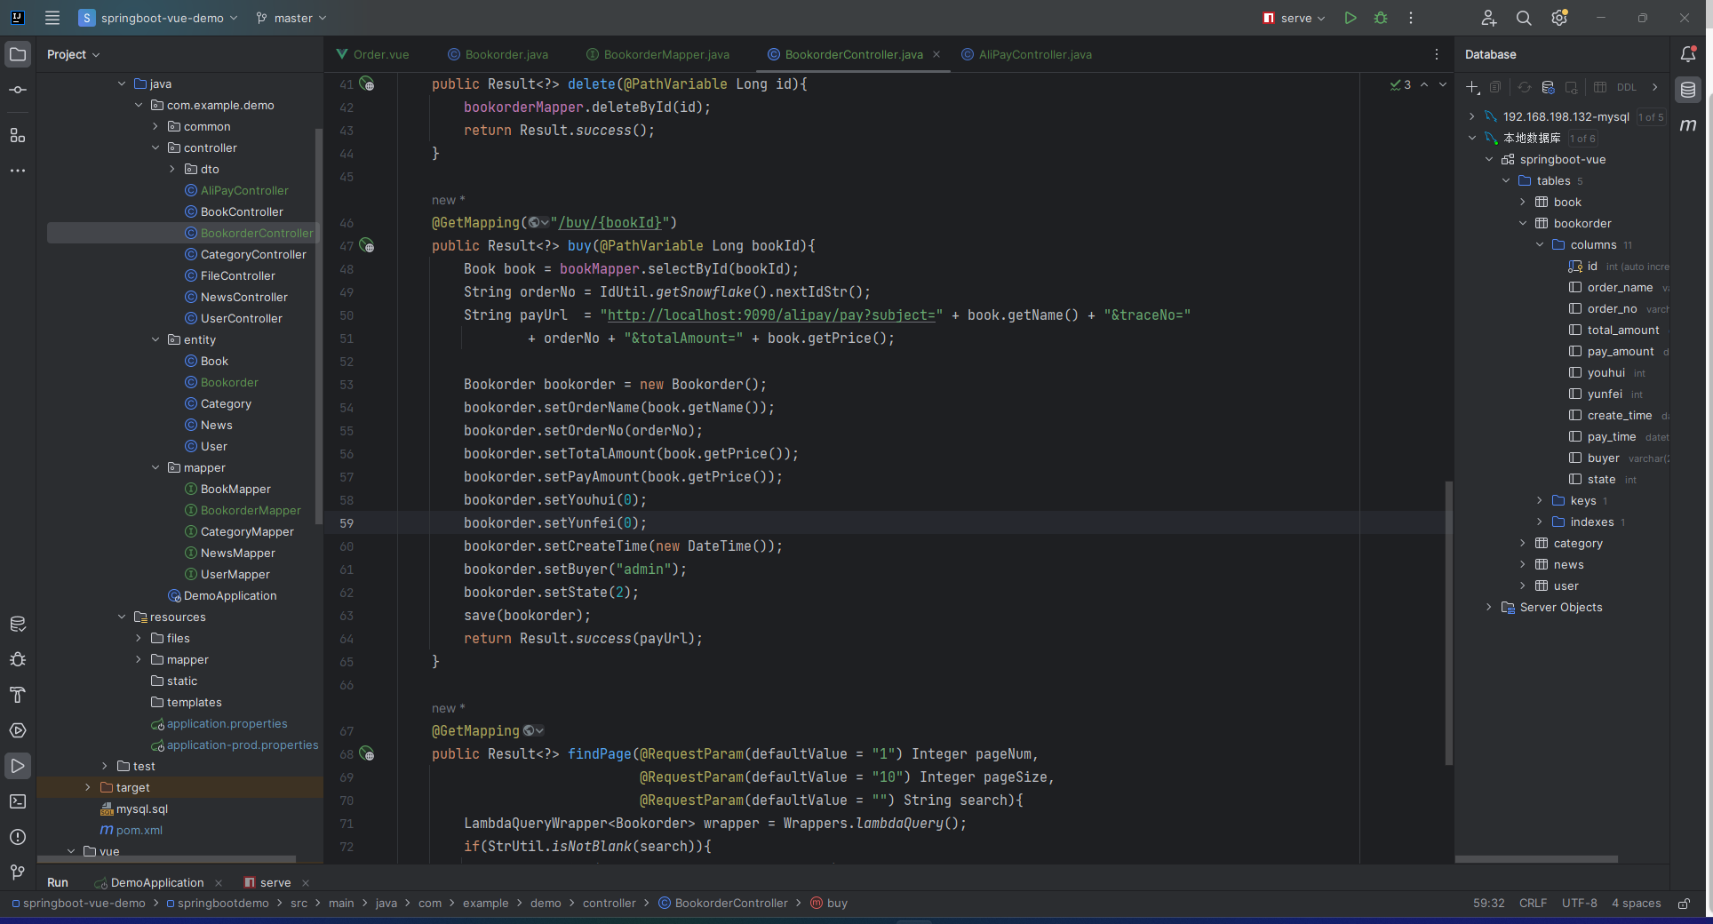Expand the target folder

88,788
